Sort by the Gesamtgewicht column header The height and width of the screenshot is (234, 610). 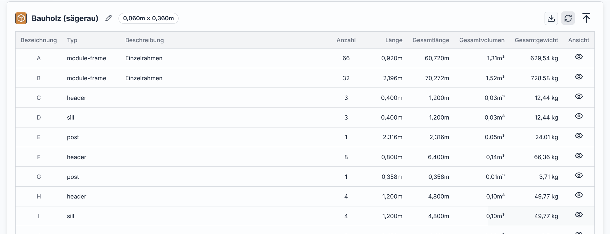(536, 40)
